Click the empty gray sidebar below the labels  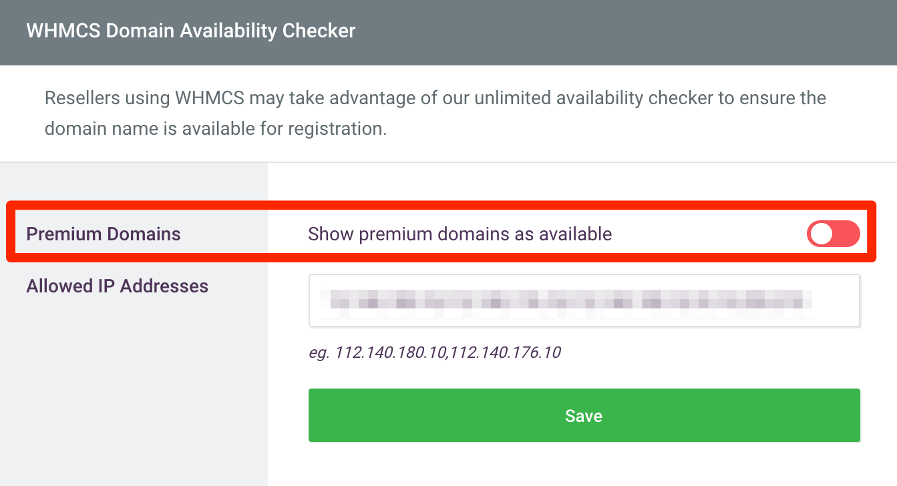click(134, 401)
